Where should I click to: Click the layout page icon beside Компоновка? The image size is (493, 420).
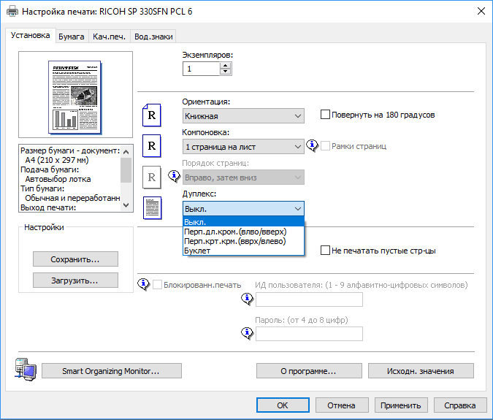150,146
